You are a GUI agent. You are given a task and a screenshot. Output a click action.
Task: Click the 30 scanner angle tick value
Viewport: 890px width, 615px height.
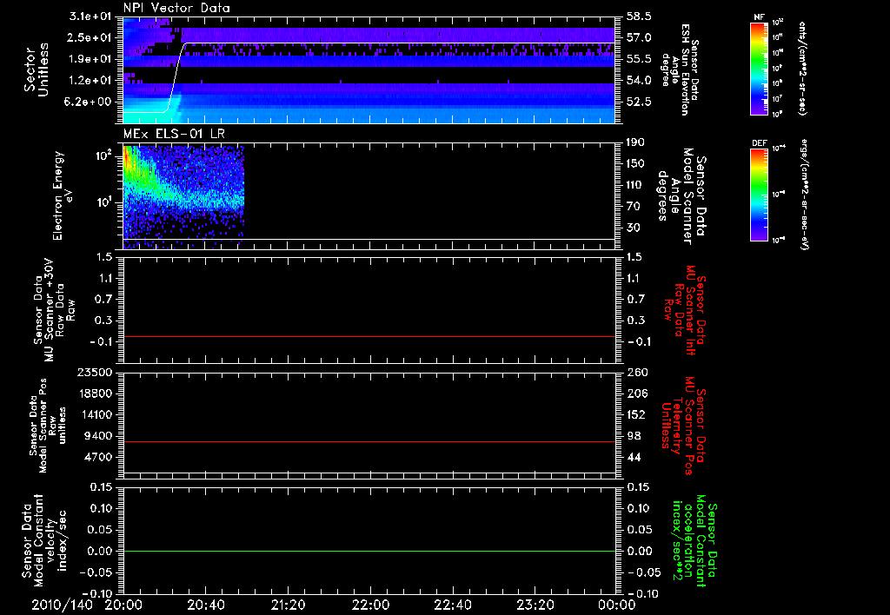633,228
